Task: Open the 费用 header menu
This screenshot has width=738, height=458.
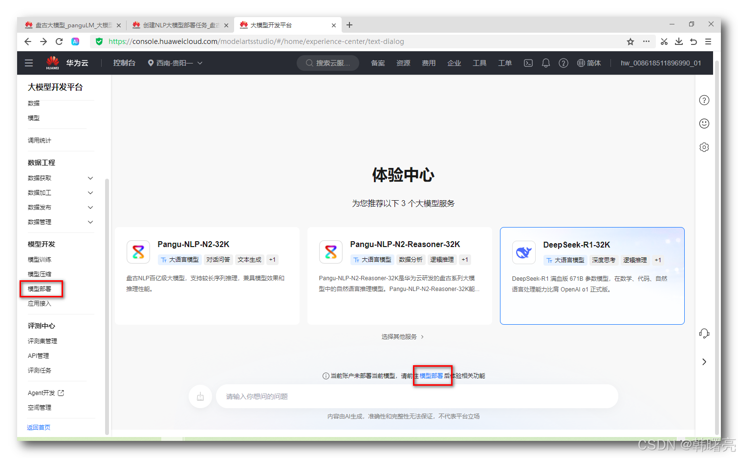Action: click(x=429, y=63)
